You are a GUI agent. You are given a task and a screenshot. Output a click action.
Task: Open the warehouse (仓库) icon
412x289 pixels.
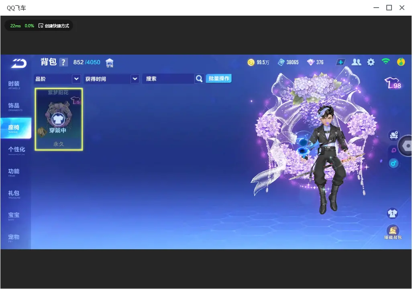pyautogui.click(x=110, y=63)
